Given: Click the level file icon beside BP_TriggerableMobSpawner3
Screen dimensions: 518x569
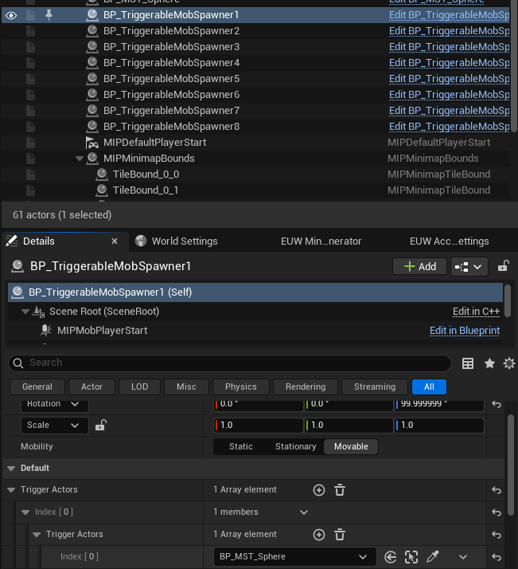Looking at the screenshot, I should click(x=31, y=47).
